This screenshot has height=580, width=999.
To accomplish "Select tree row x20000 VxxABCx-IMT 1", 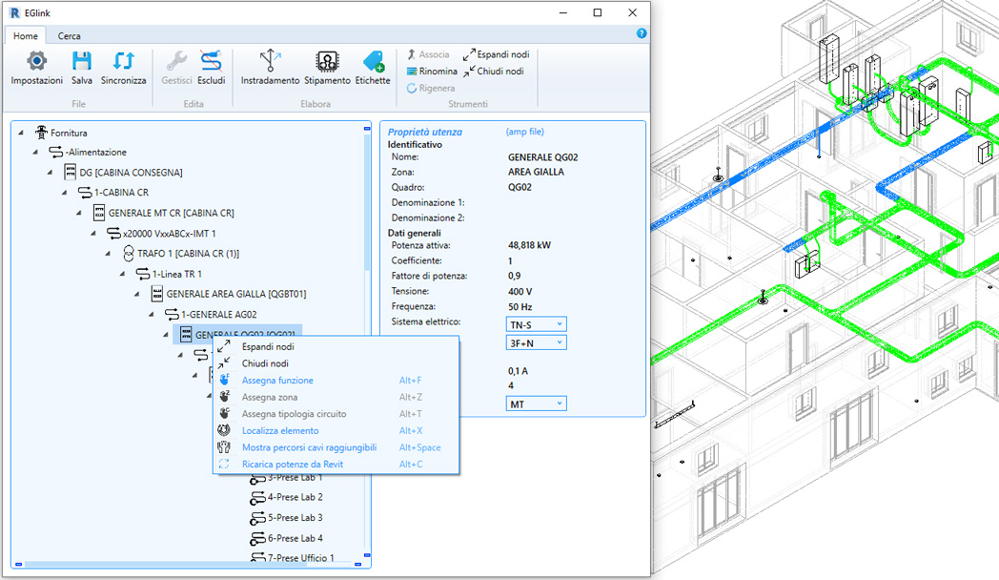I will [162, 234].
